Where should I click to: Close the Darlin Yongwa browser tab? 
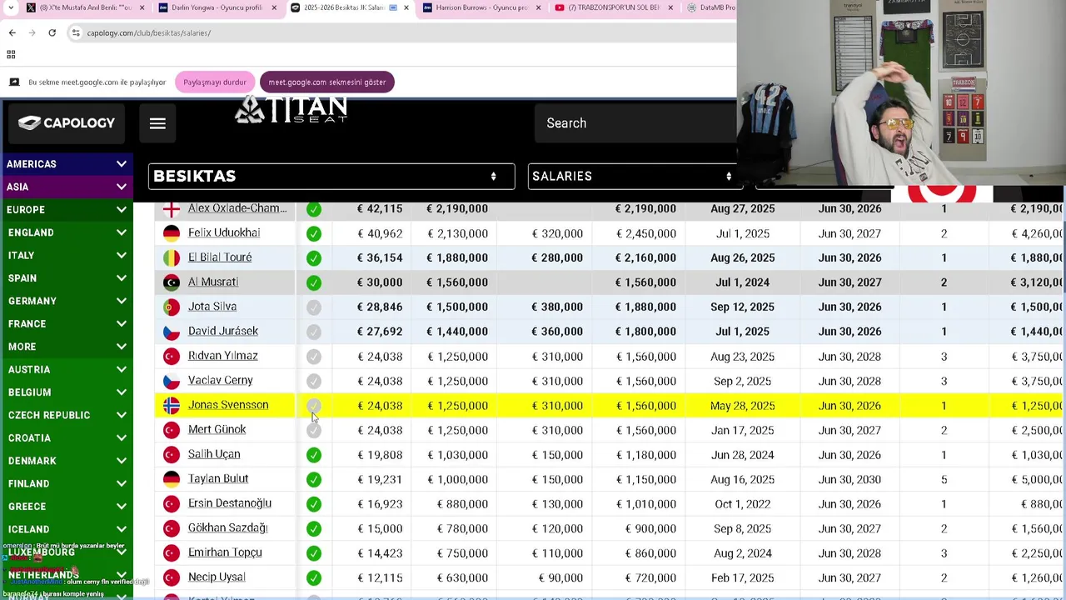coord(274,7)
